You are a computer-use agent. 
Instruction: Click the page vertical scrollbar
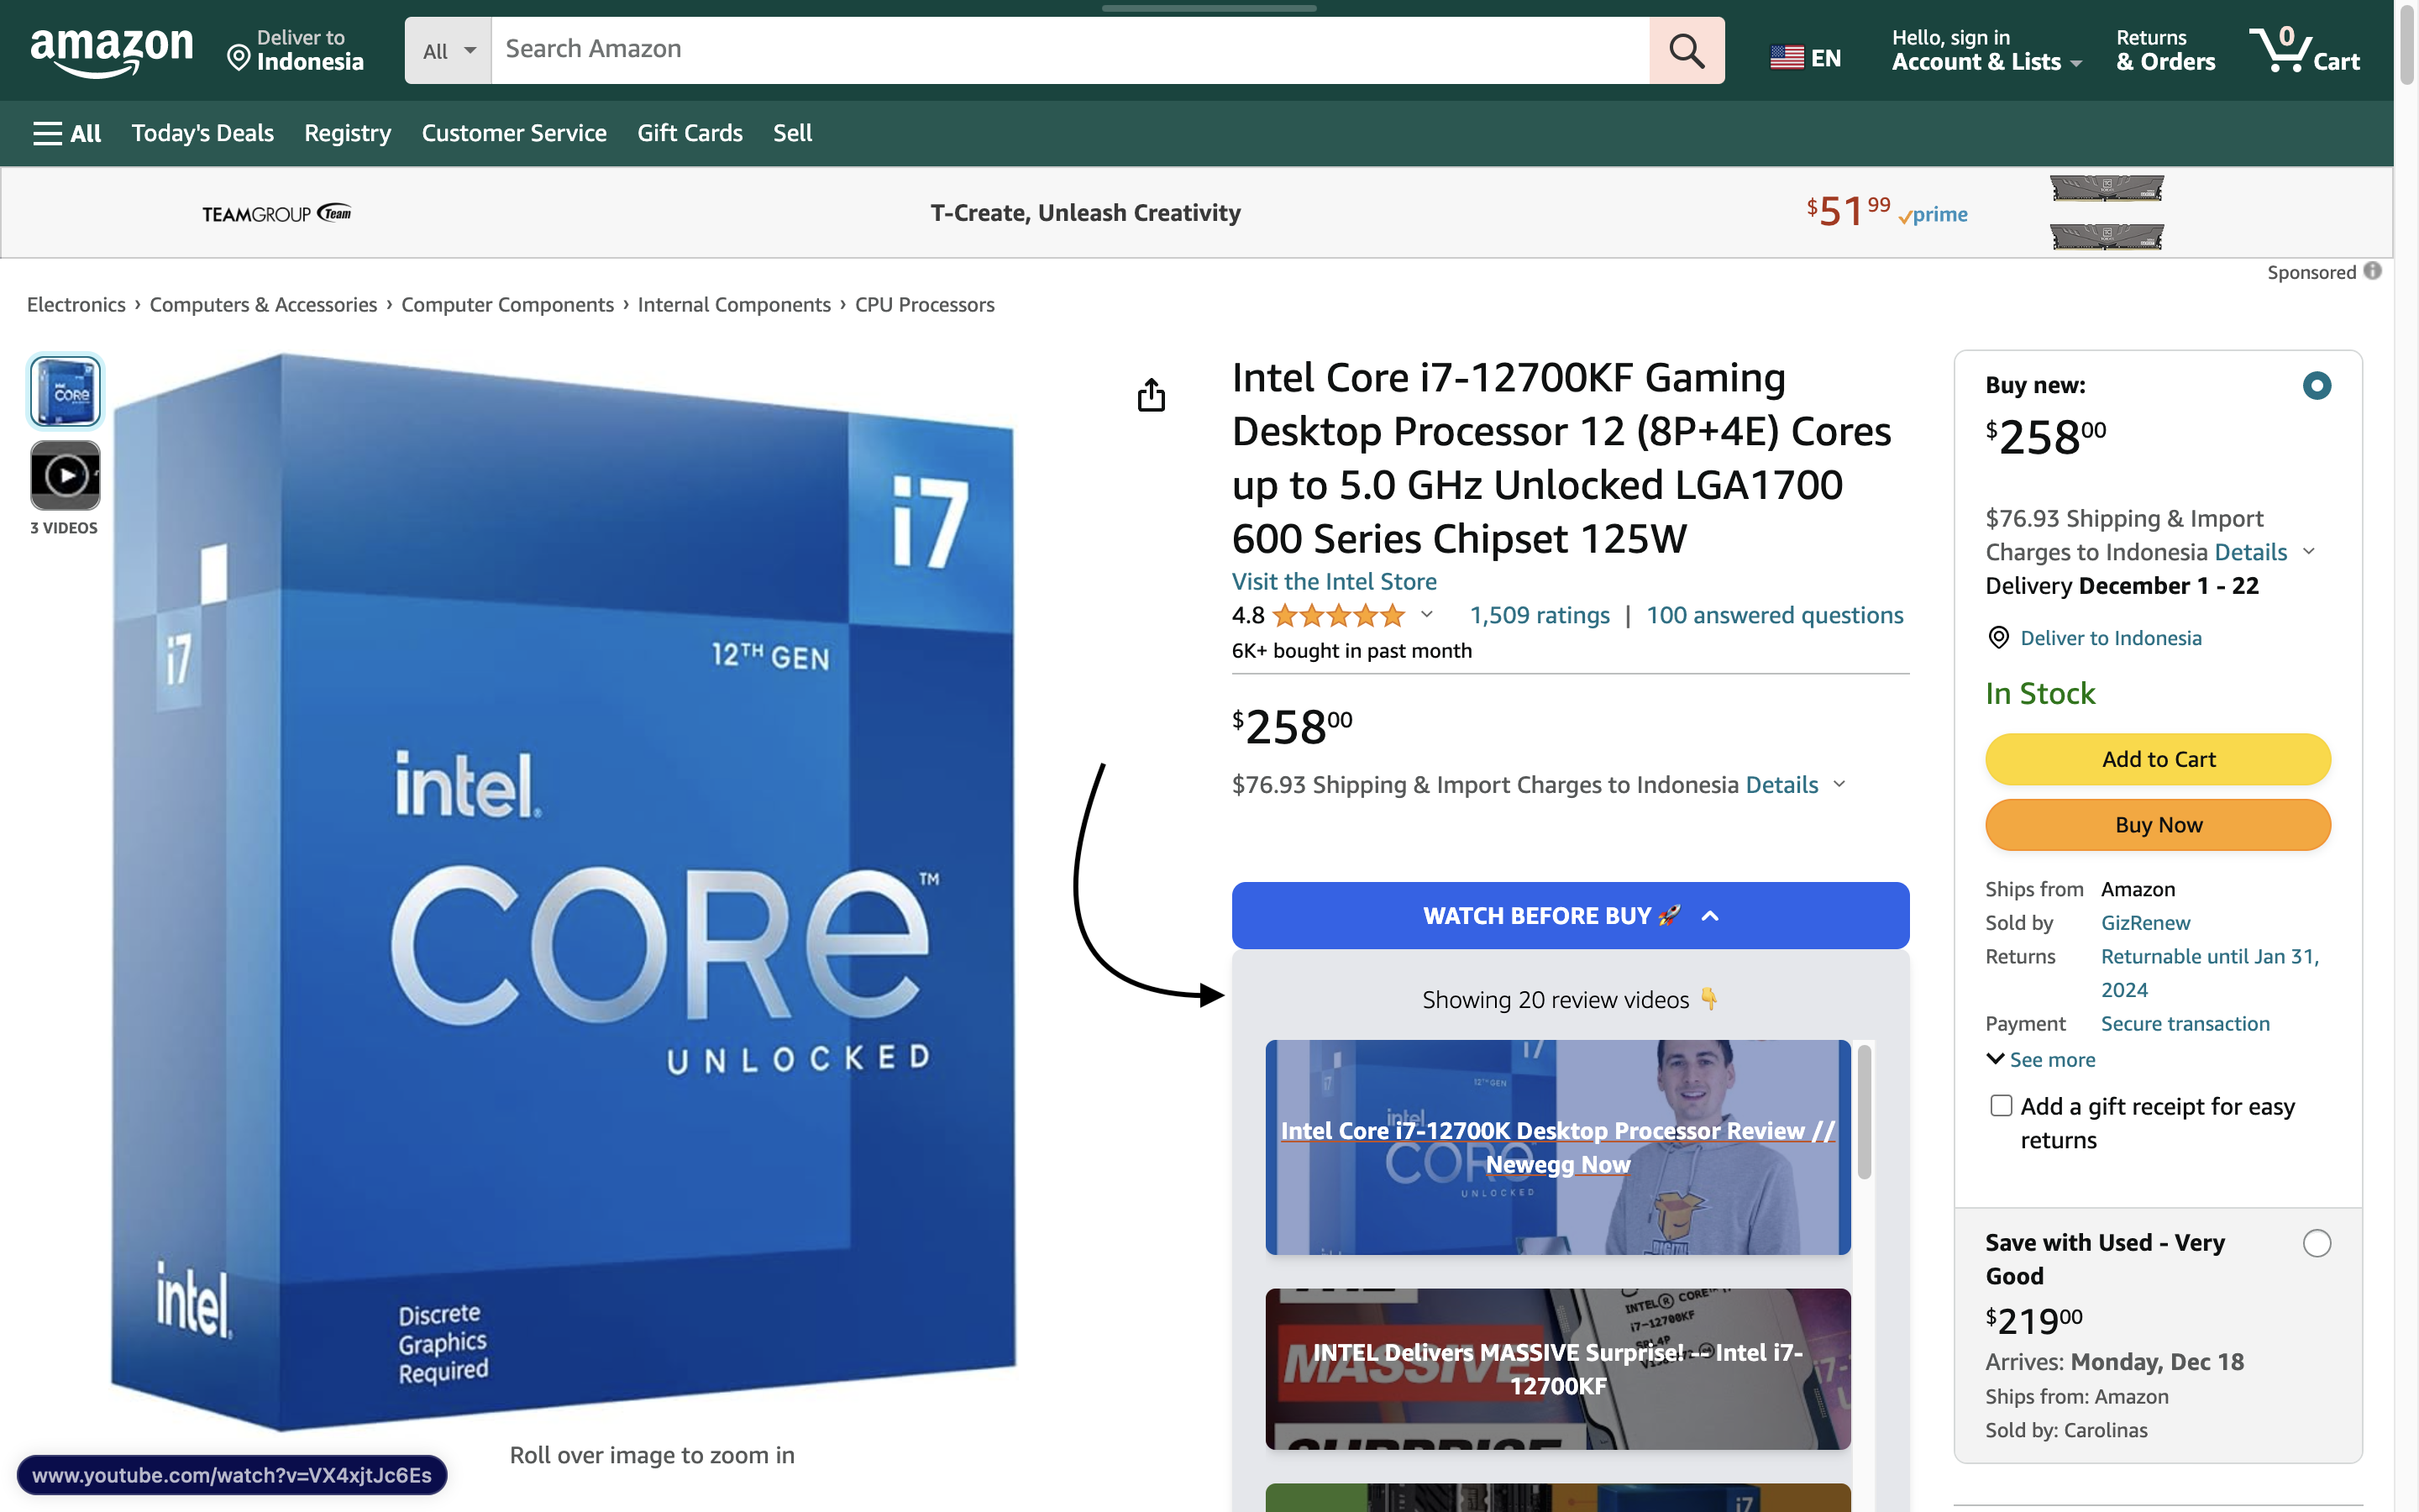tap(2406, 45)
